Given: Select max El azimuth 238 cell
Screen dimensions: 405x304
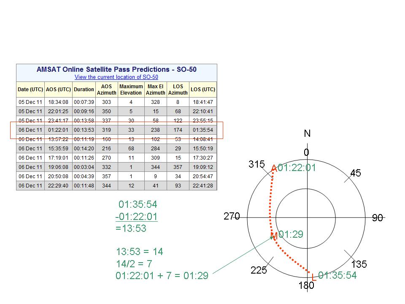Looking at the screenshot, I should 156,130.
